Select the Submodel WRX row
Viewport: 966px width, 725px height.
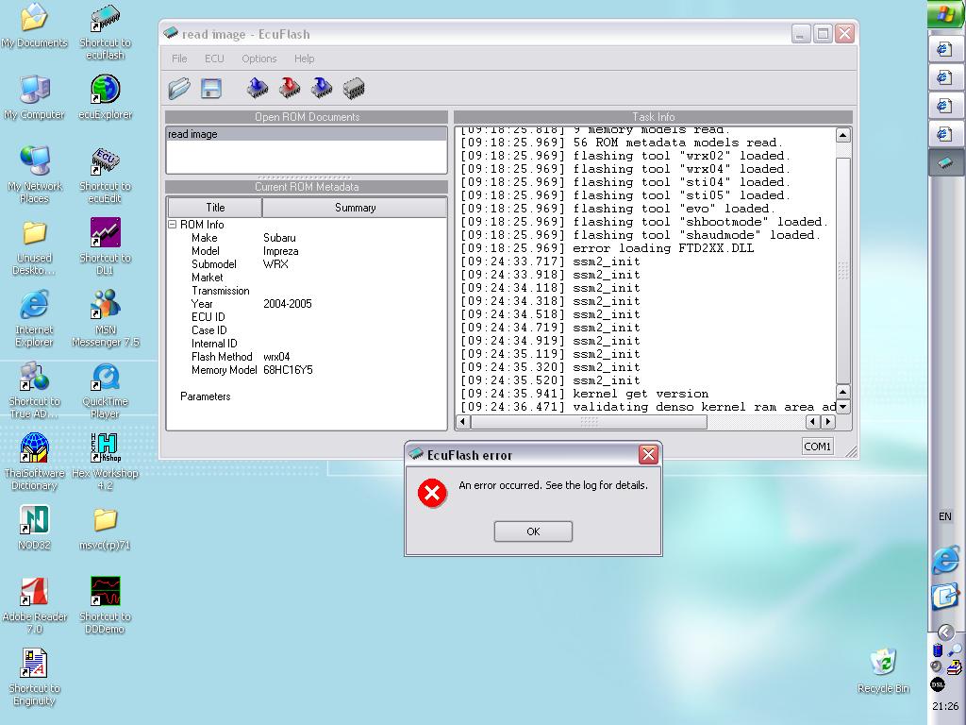click(307, 264)
